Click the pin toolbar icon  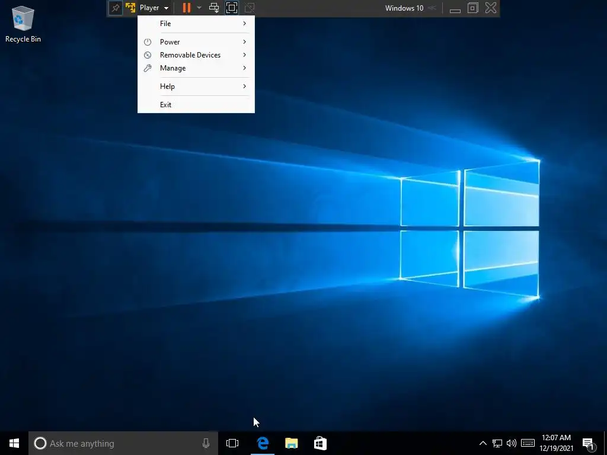point(116,8)
